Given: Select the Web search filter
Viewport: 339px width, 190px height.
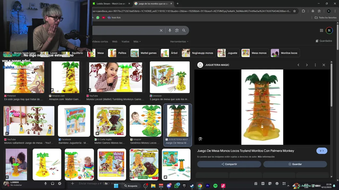Looking at the screenshot, I should [115, 42].
